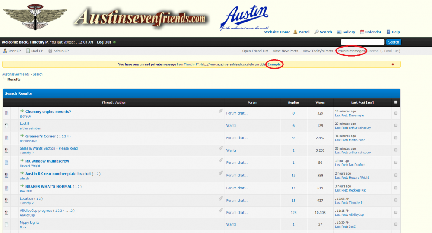
Task: Tick checkbox for Groaner's Corner thread
Action: (396, 138)
